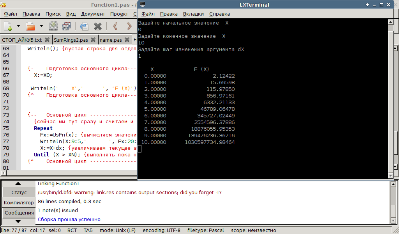Click the Save all files icon
Viewport: 399px width, 234px height.
[67, 26]
